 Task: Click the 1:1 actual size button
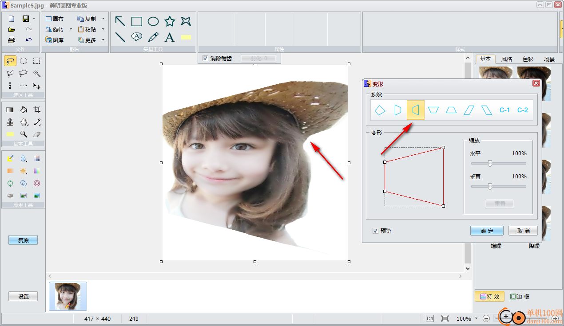click(x=430, y=318)
